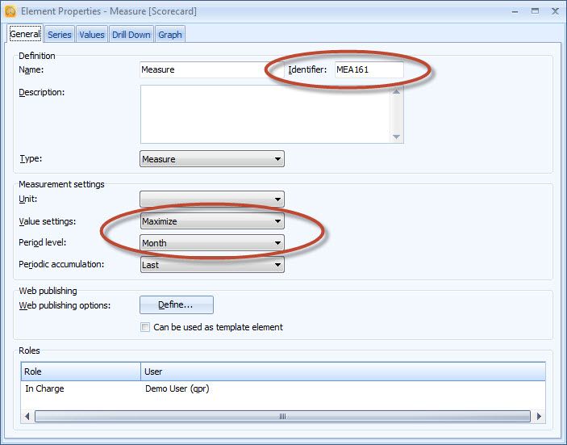Click the application icon in title bar
The image size is (567, 445).
pos(10,12)
